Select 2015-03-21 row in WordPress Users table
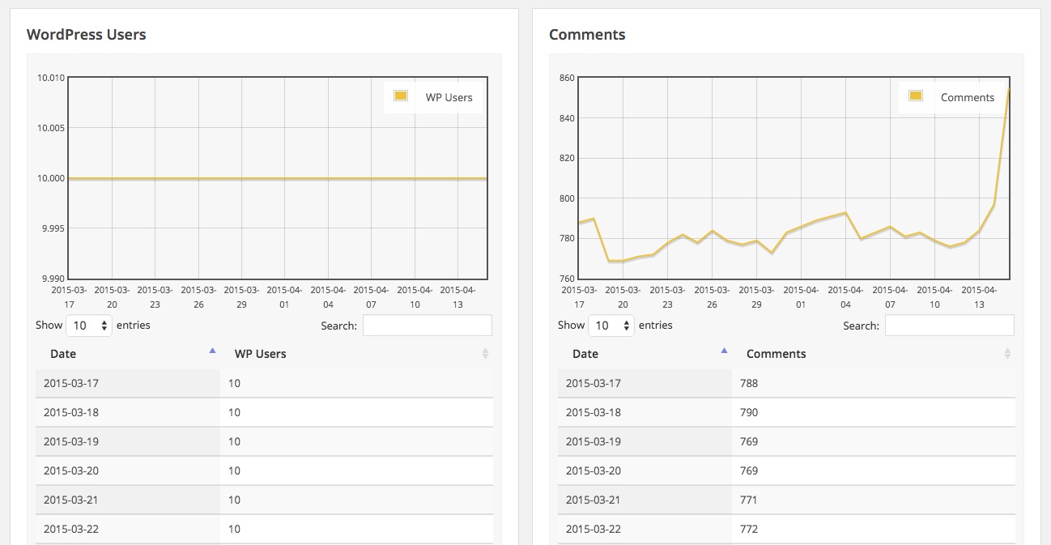Viewport: 1051px width, 545px height. pos(264,500)
